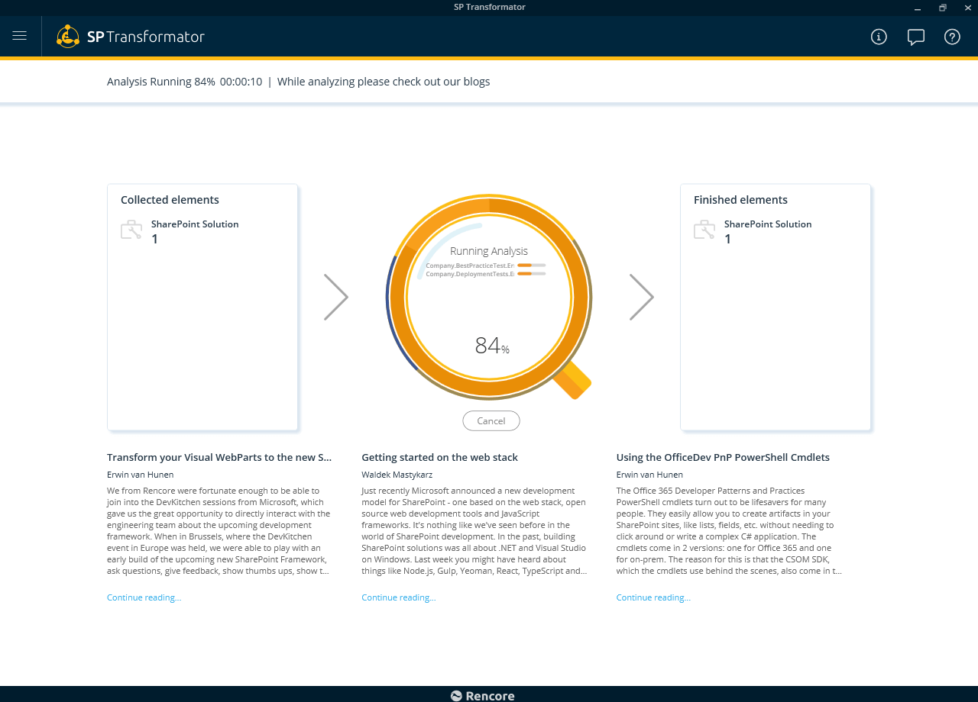Click the SP Transformator logo icon
This screenshot has height=702, width=978.
pos(68,36)
